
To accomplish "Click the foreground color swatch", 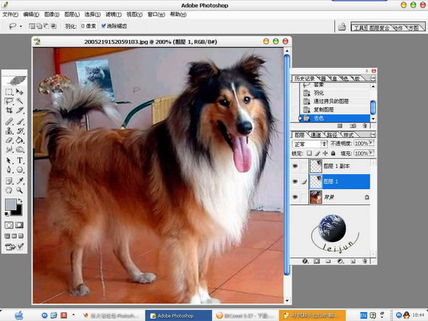I will pos(10,204).
